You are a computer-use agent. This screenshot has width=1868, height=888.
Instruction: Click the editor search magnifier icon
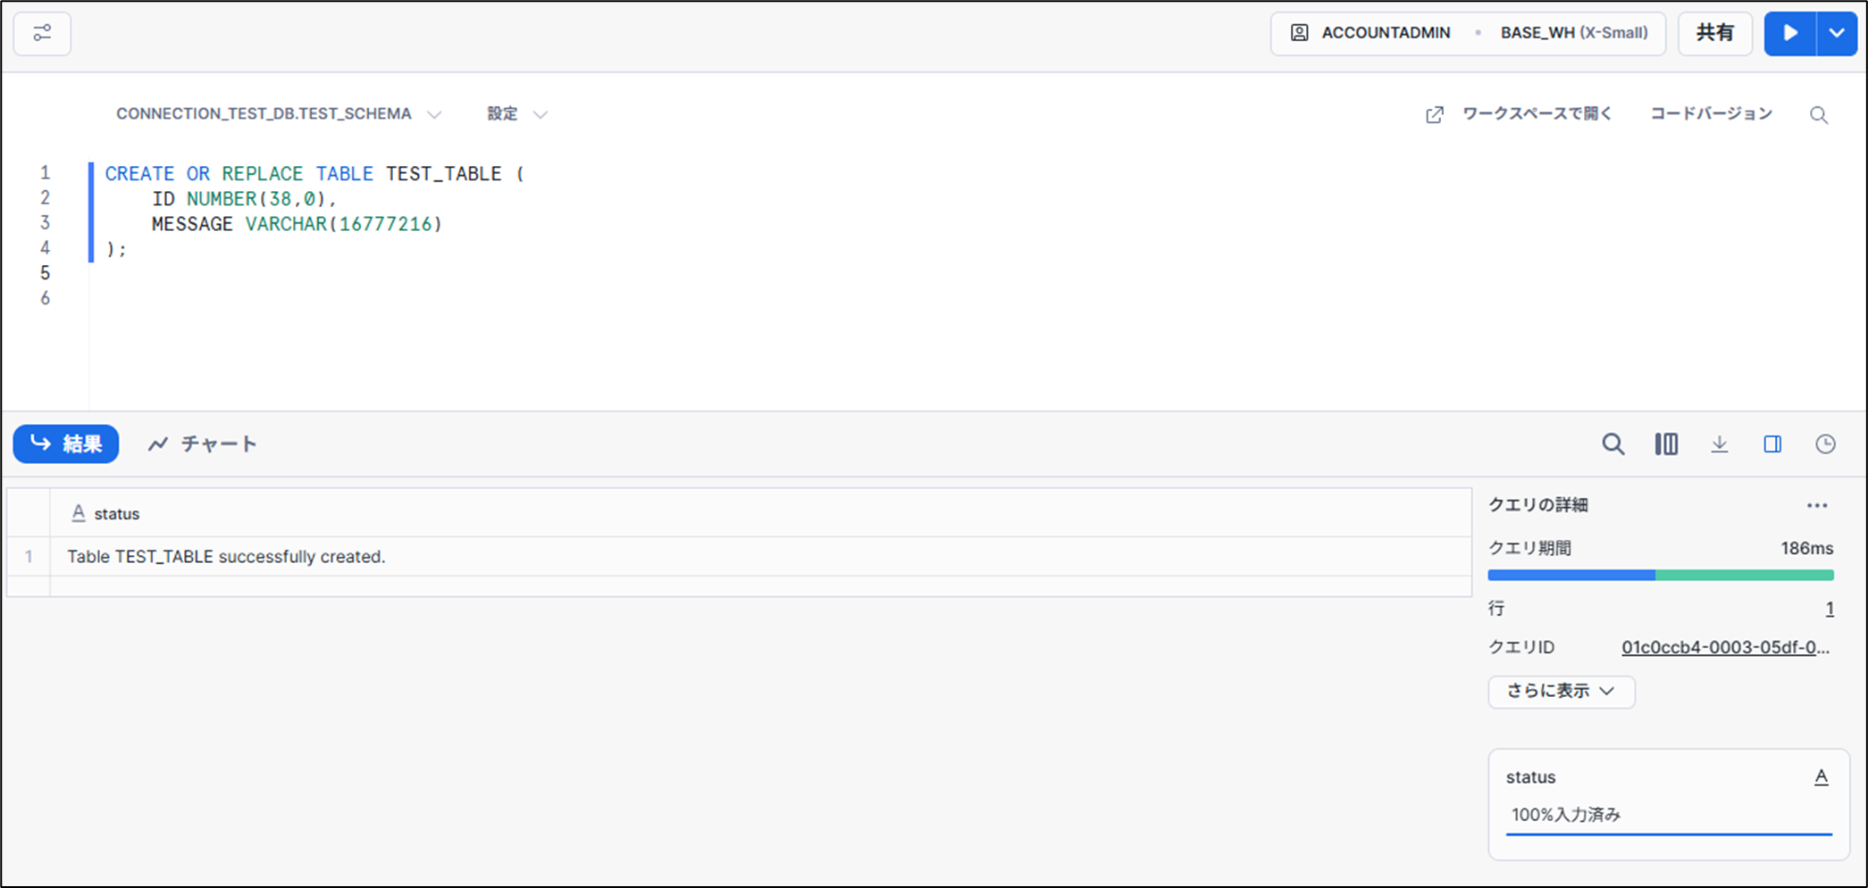tap(1819, 115)
